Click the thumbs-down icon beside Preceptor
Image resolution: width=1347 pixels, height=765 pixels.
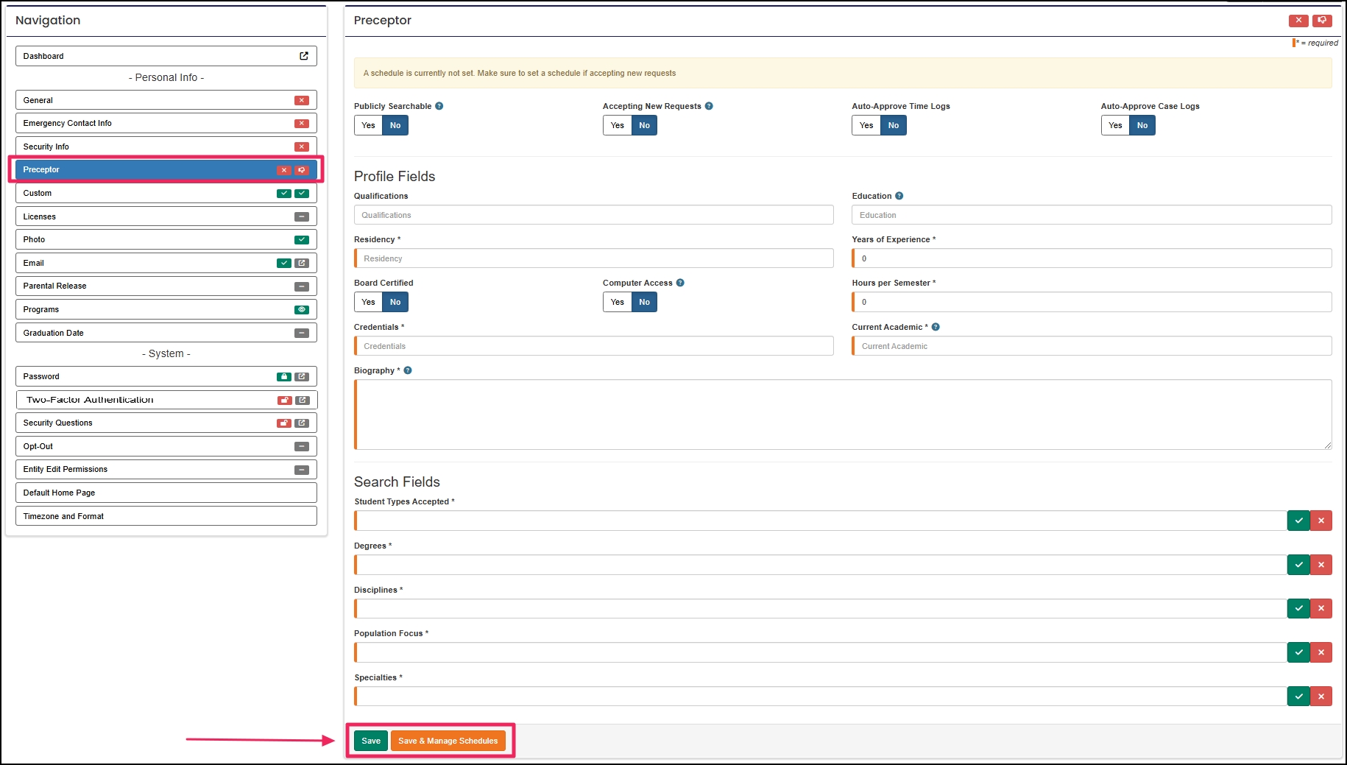click(302, 170)
